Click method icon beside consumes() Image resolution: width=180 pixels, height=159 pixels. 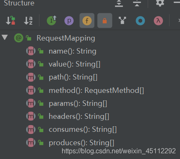click(x=31, y=129)
